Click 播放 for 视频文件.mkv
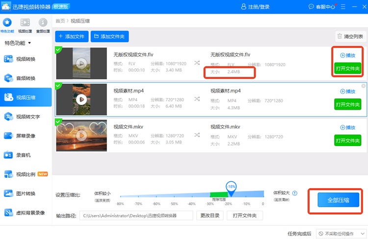The image size is (368, 240). (347, 127)
